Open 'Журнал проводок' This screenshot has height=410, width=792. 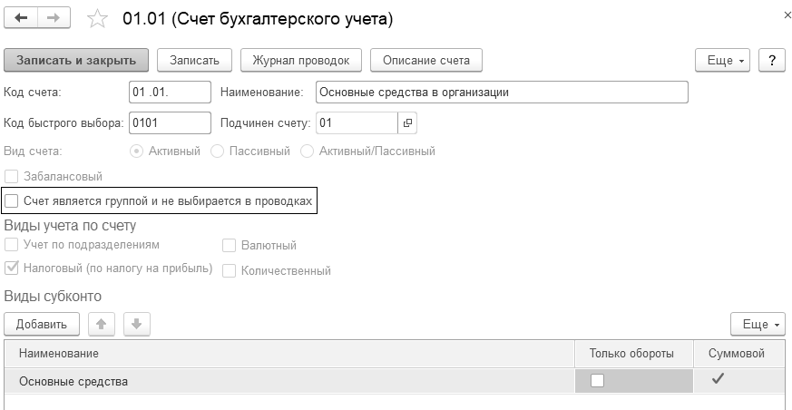301,60
